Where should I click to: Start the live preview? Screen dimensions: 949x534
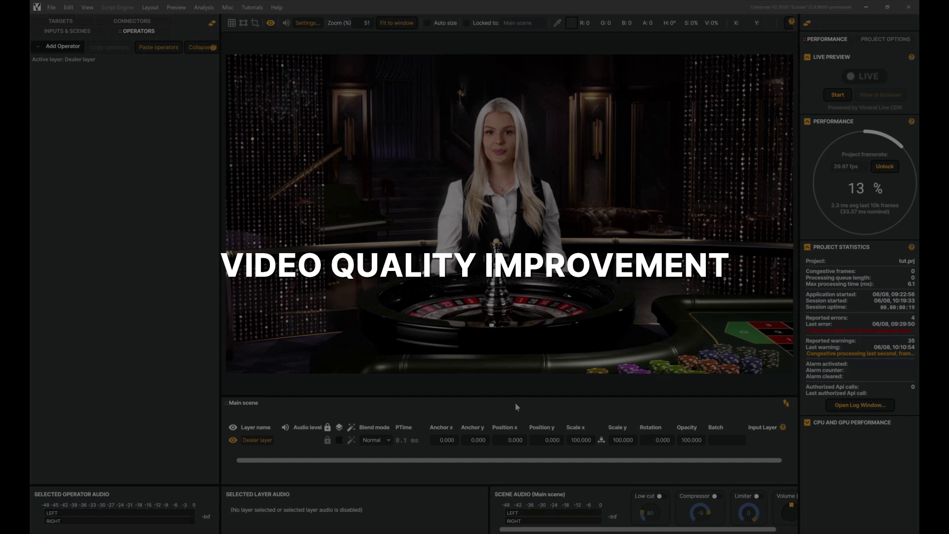[837, 94]
